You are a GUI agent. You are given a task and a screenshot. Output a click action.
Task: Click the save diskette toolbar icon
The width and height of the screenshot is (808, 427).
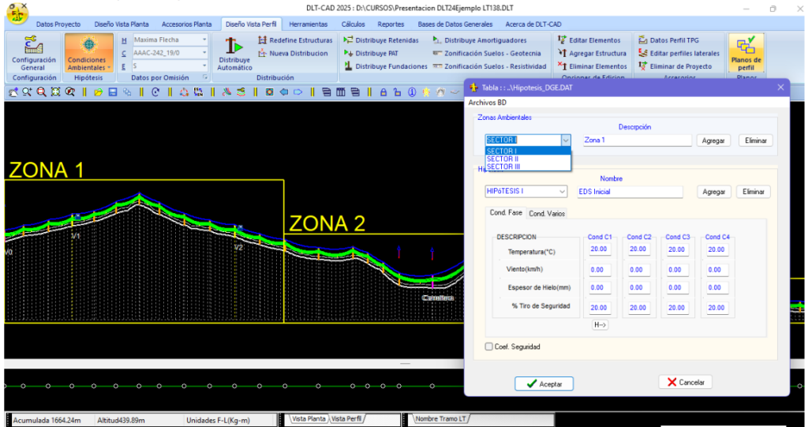112,92
